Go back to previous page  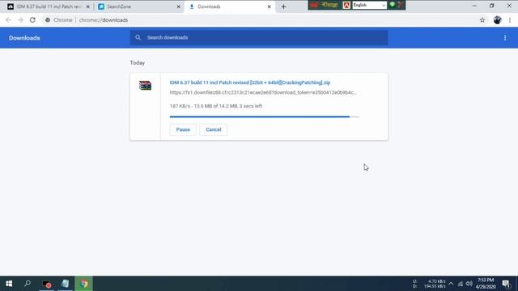8,20
